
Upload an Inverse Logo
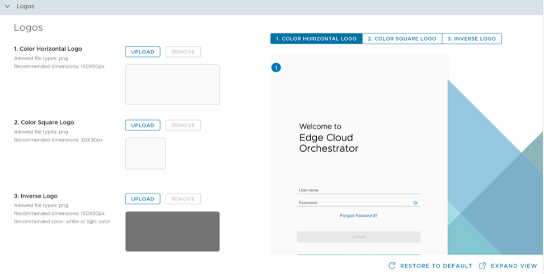[x=142, y=199]
